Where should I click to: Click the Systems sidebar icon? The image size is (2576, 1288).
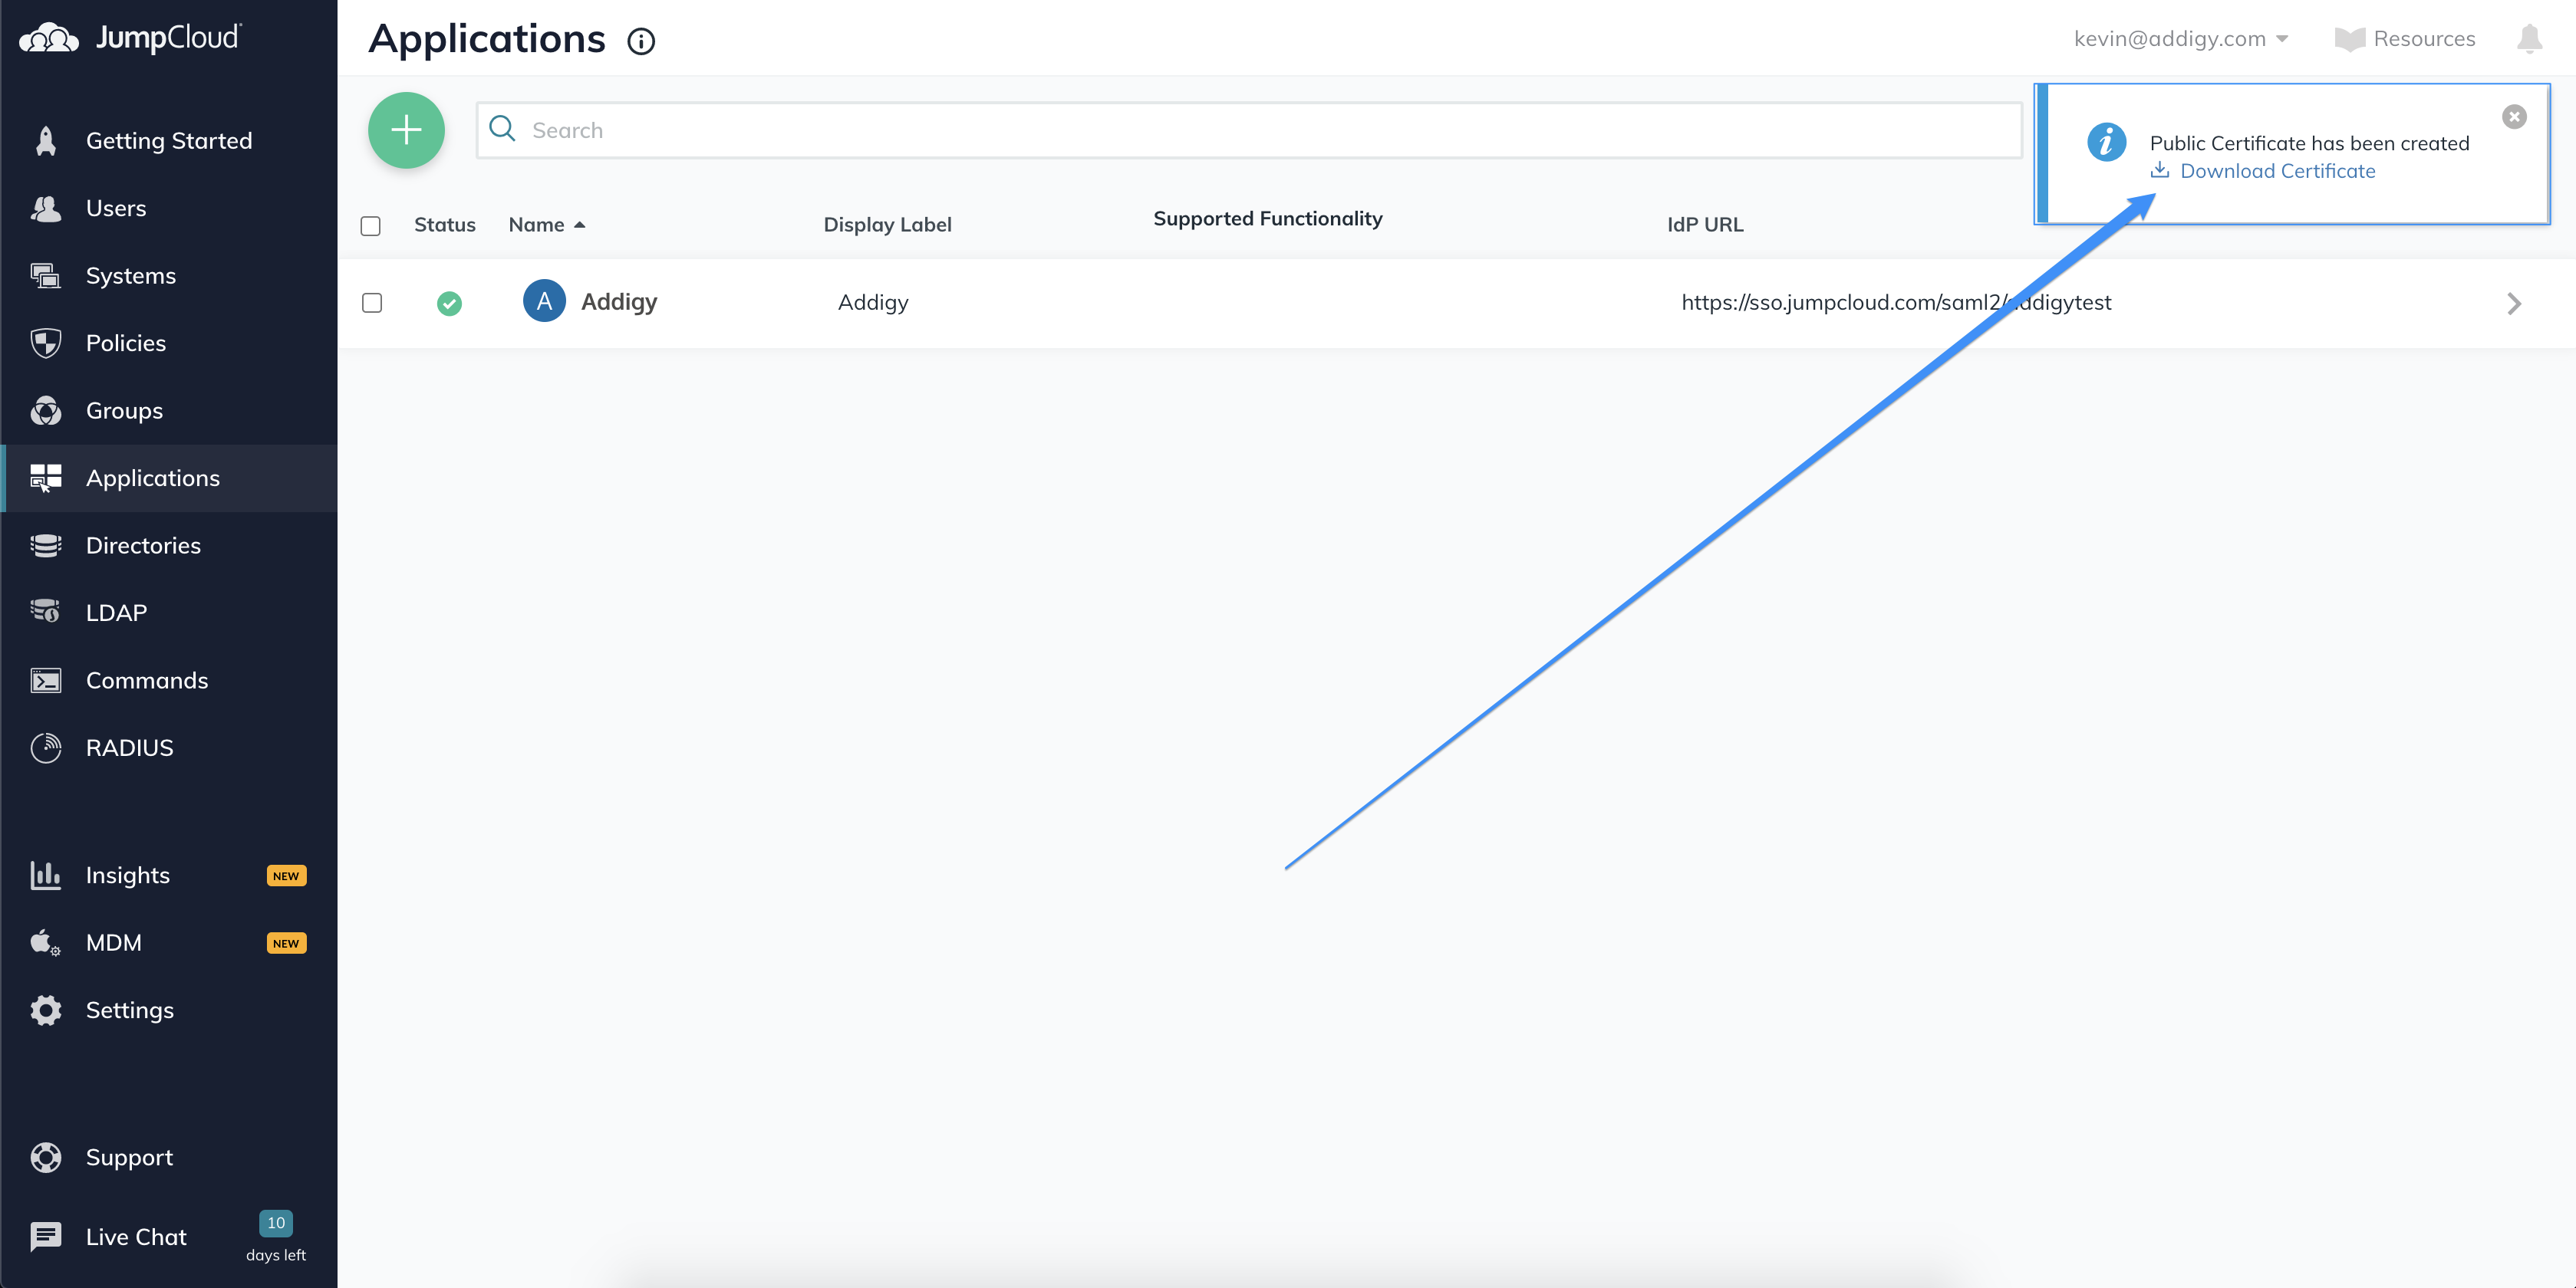[x=46, y=276]
